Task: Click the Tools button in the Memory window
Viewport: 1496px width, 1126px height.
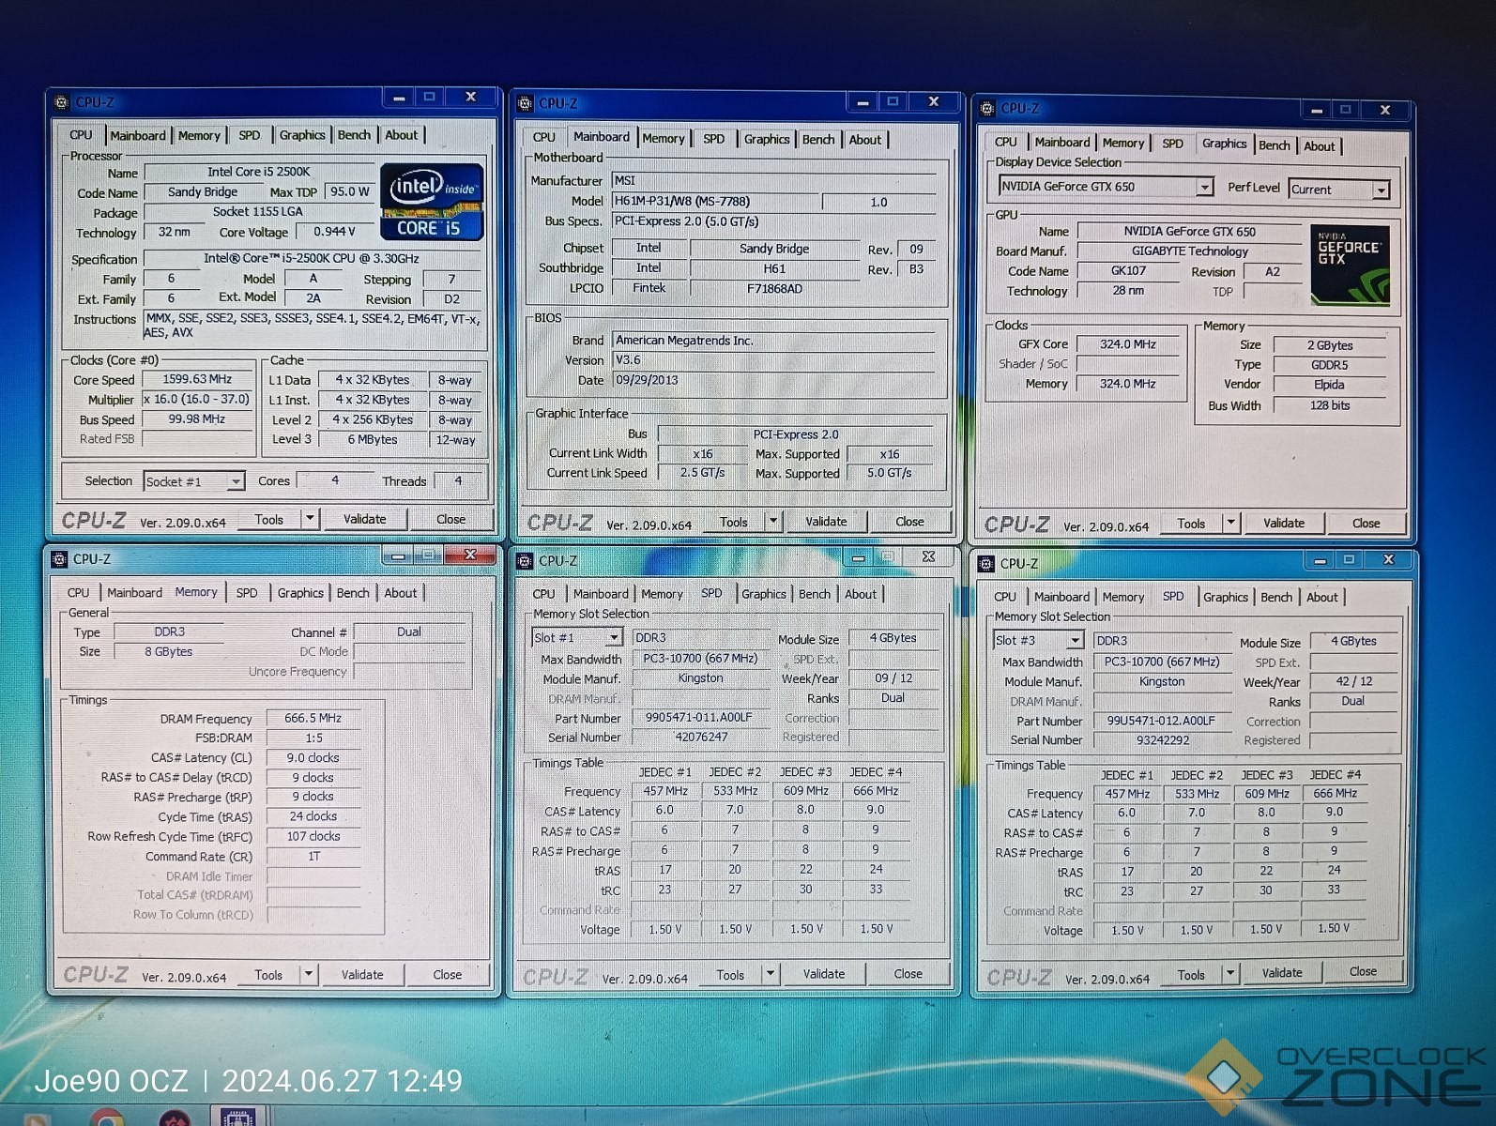Action: [x=268, y=975]
